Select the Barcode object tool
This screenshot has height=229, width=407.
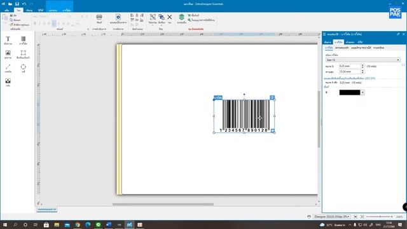pyautogui.click(x=23, y=40)
